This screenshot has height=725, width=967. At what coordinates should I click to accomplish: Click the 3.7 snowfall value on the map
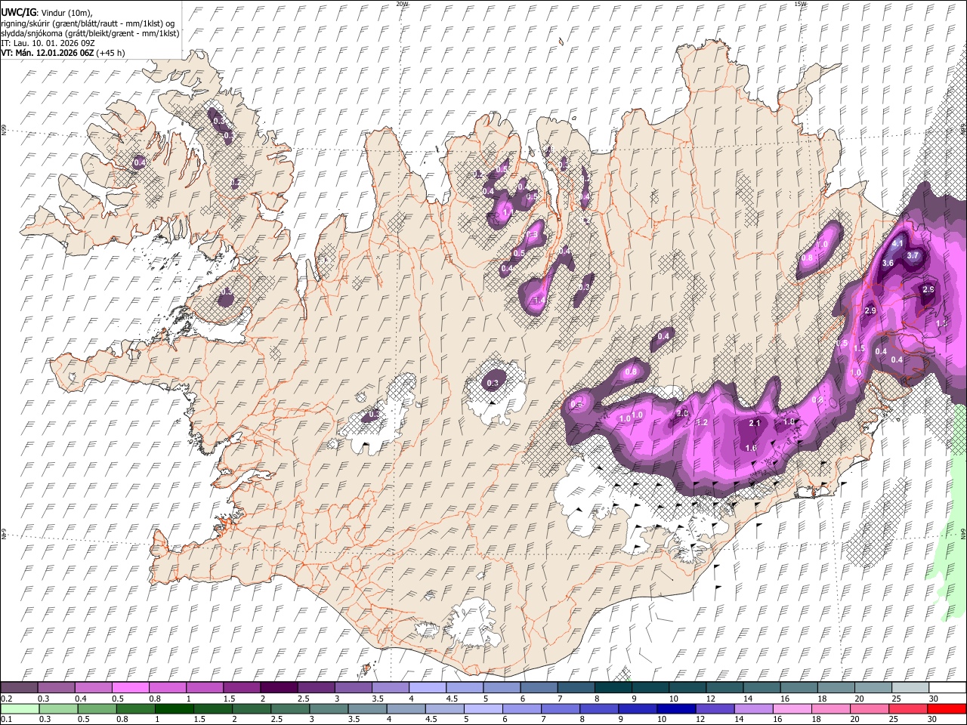pyautogui.click(x=913, y=255)
